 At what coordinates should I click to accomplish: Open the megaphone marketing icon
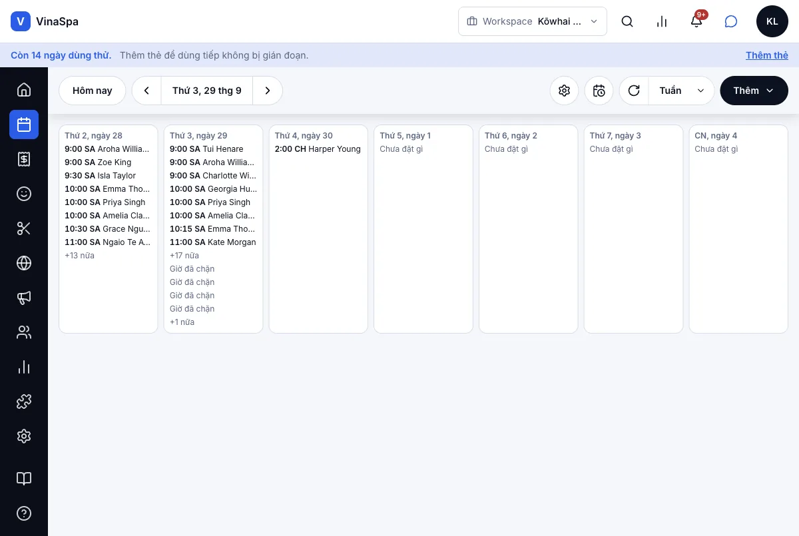24,298
